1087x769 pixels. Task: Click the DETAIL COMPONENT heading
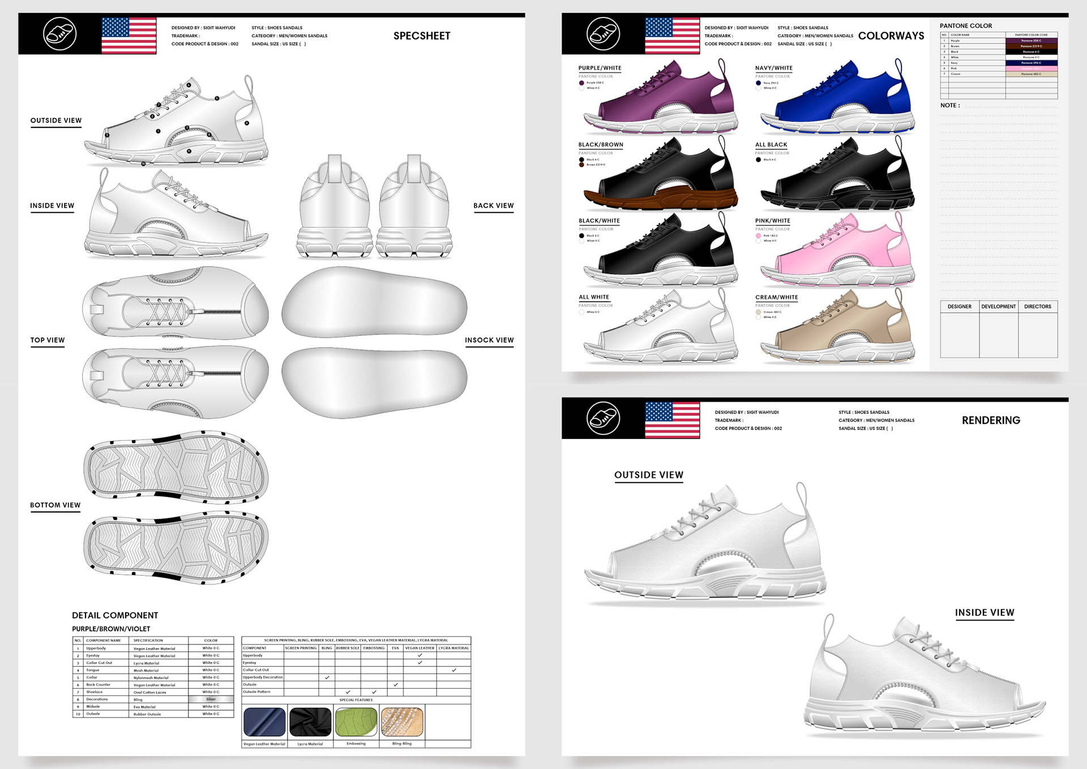point(115,616)
